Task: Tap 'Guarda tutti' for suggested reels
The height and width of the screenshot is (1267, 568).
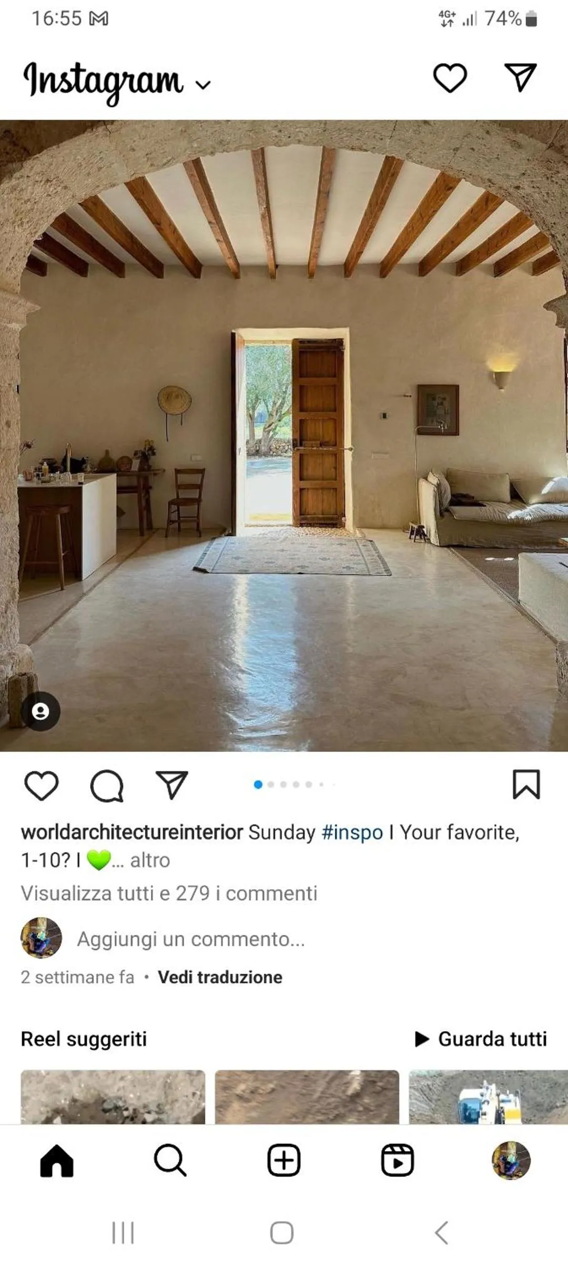Action: [481, 1039]
